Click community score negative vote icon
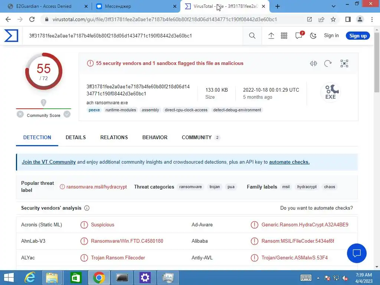 click(x=20, y=114)
